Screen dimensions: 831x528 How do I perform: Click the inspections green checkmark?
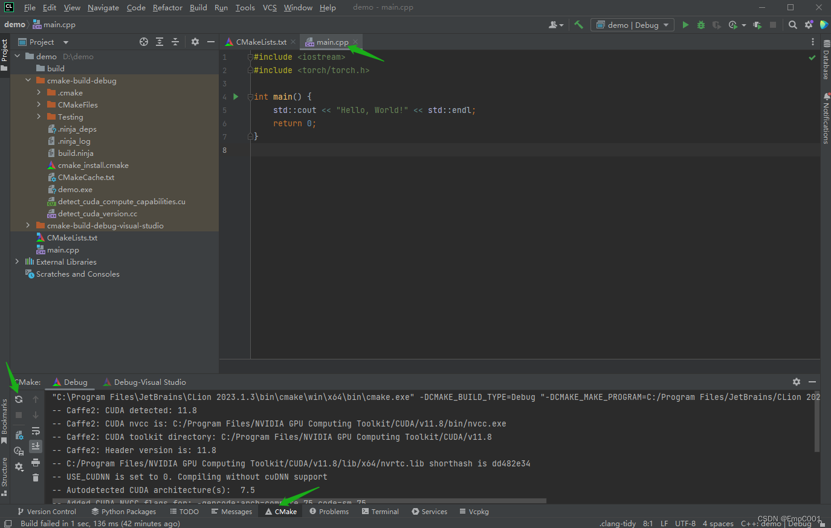tap(812, 57)
